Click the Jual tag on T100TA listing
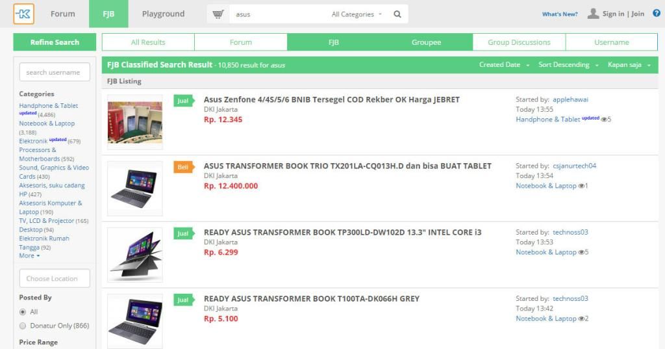Viewport: 665px width, 349px height. pos(184,300)
